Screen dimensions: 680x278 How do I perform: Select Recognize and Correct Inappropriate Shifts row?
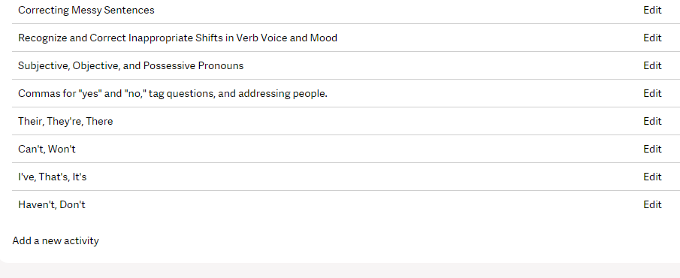(x=346, y=38)
